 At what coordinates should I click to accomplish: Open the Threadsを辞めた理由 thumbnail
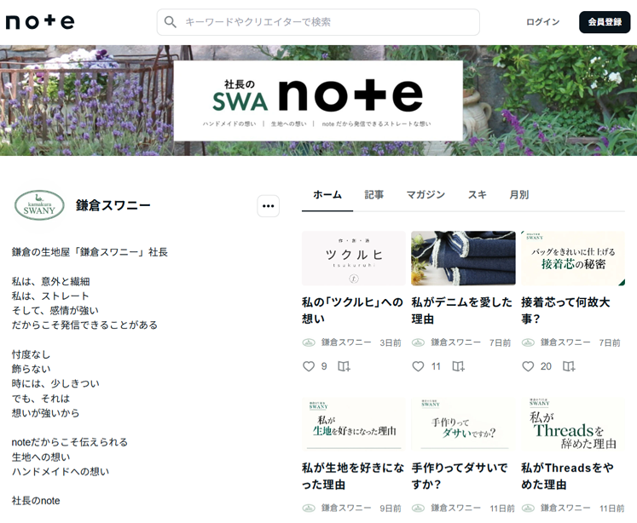[573, 423]
